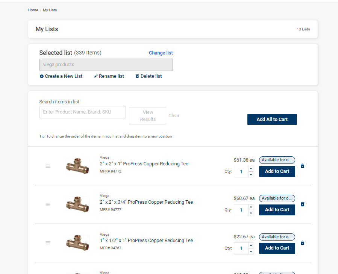The image size is (338, 274).
Task: Grab drag handle of MFR# 94777 row
Action: [48, 204]
